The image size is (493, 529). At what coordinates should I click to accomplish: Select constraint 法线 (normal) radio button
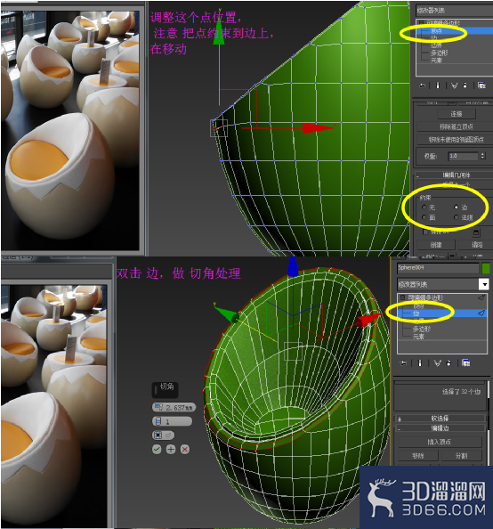(x=456, y=217)
